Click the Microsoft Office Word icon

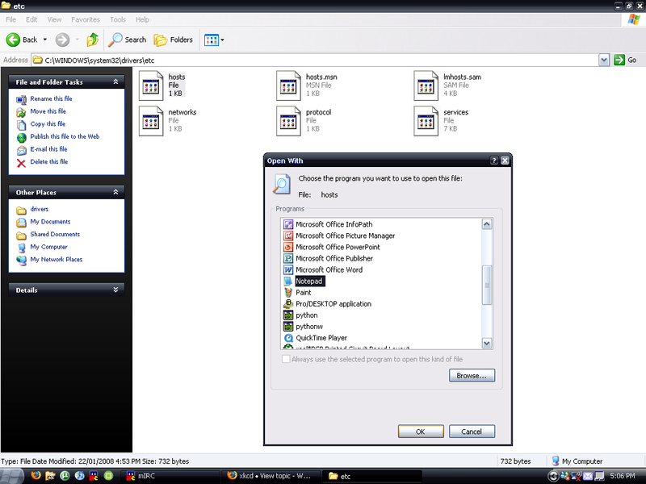point(288,269)
